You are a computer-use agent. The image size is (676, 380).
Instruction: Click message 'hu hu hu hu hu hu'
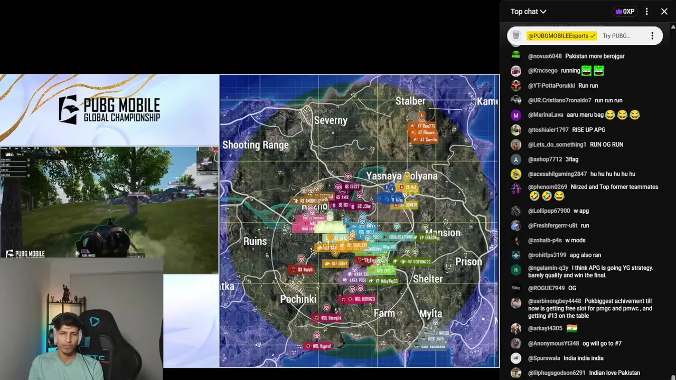click(x=613, y=174)
